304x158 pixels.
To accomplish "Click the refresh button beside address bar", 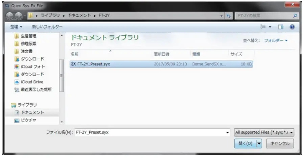I will [x=229, y=16].
